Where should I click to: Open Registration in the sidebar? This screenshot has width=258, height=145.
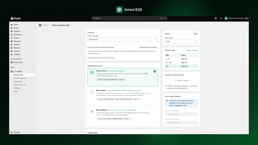(18, 81)
